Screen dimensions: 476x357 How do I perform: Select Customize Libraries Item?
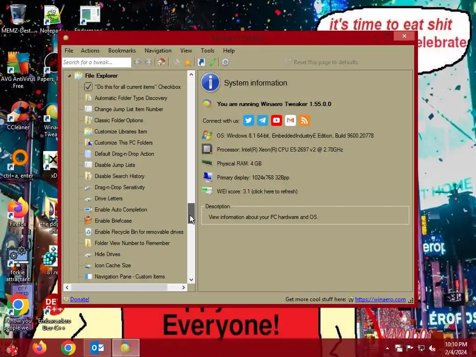121,132
